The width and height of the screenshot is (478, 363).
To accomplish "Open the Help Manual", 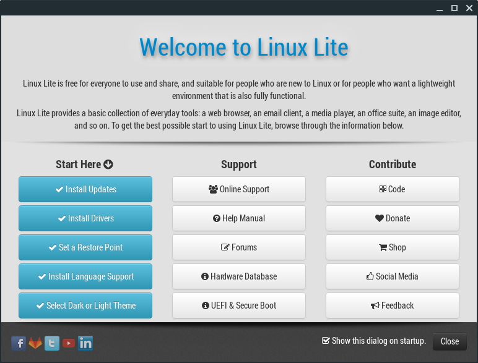I will (239, 218).
